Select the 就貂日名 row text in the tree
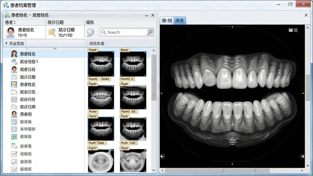The image size is (313, 176). pos(28,92)
